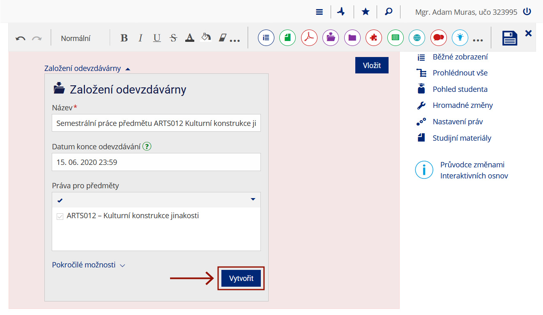Viewport: 543px width, 315px height.
Task: Open help for Datum konce odevzdávání
Action: click(147, 146)
